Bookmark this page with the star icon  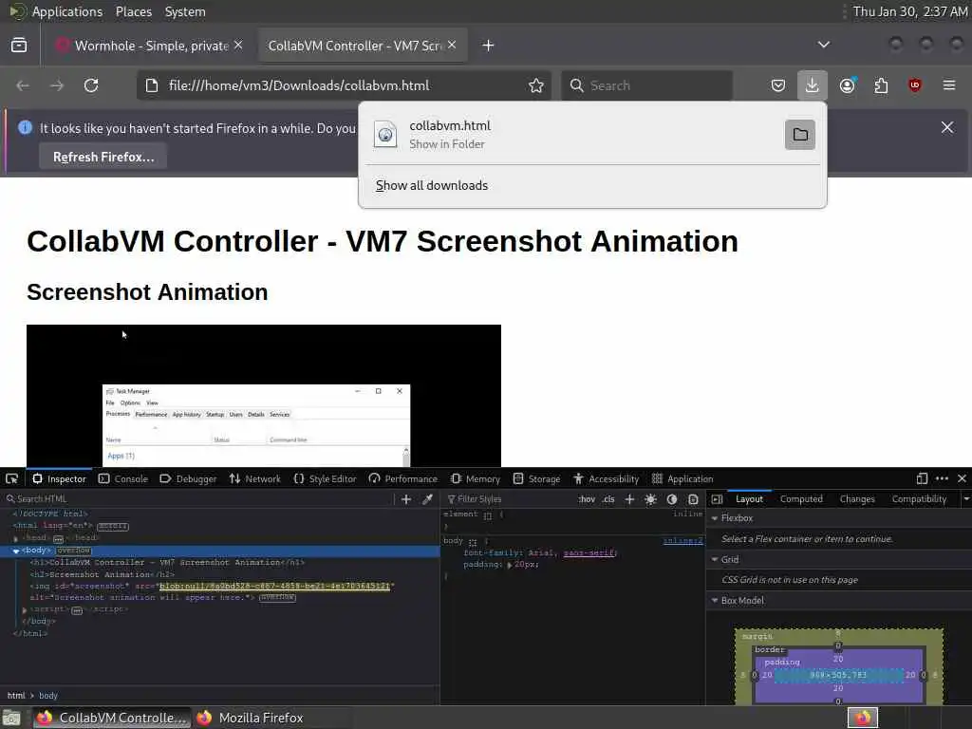536,85
